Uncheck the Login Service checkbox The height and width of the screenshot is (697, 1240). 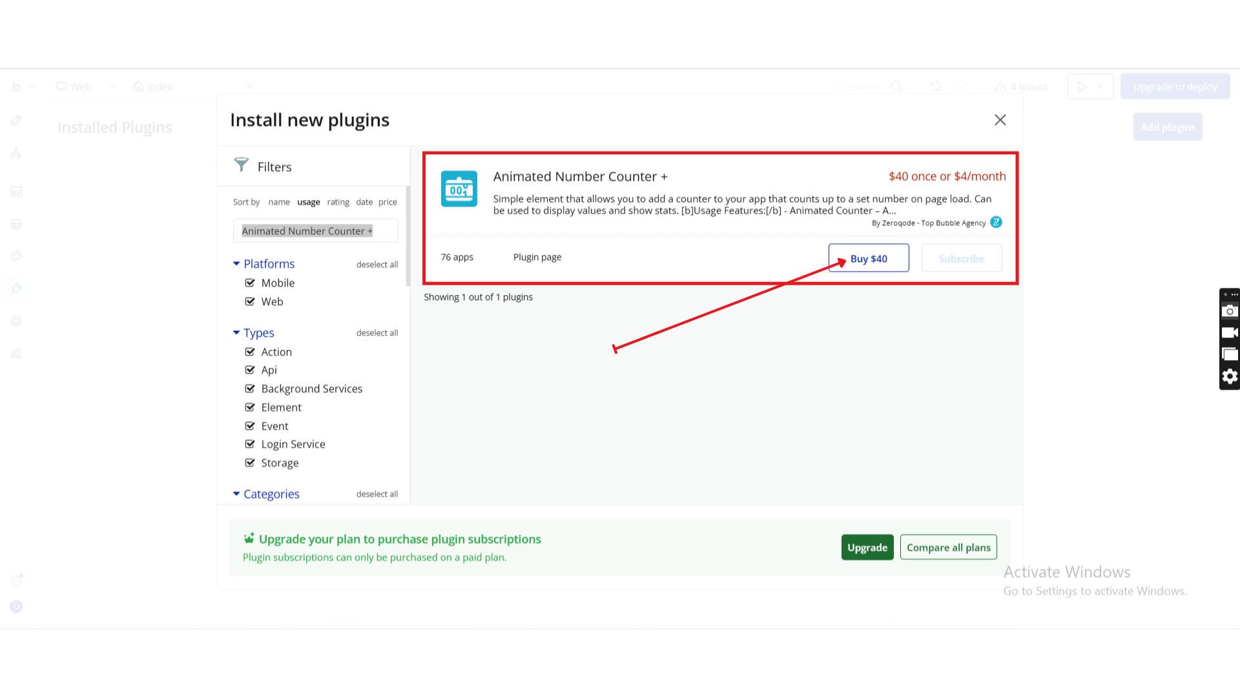tap(250, 444)
